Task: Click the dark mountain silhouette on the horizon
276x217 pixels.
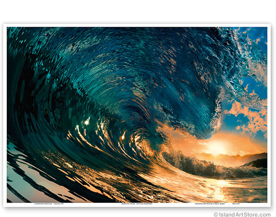Action: [256, 163]
